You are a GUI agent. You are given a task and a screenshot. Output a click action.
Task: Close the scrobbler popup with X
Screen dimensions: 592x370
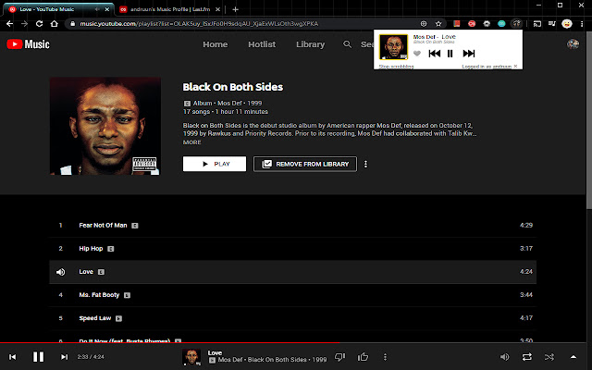click(516, 66)
